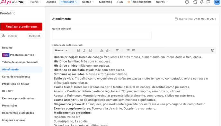Open the GH user avatar menu

(x=217, y=2)
